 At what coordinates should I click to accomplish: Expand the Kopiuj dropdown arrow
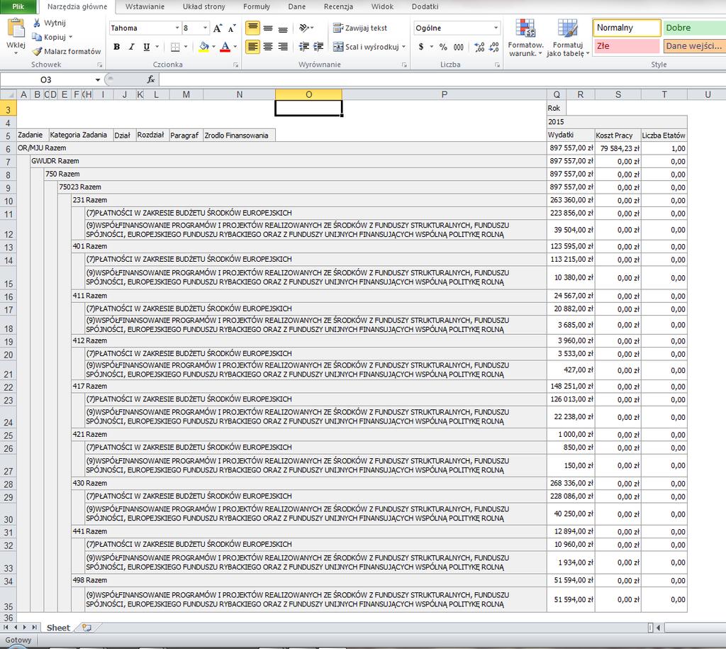pyautogui.click(x=70, y=37)
